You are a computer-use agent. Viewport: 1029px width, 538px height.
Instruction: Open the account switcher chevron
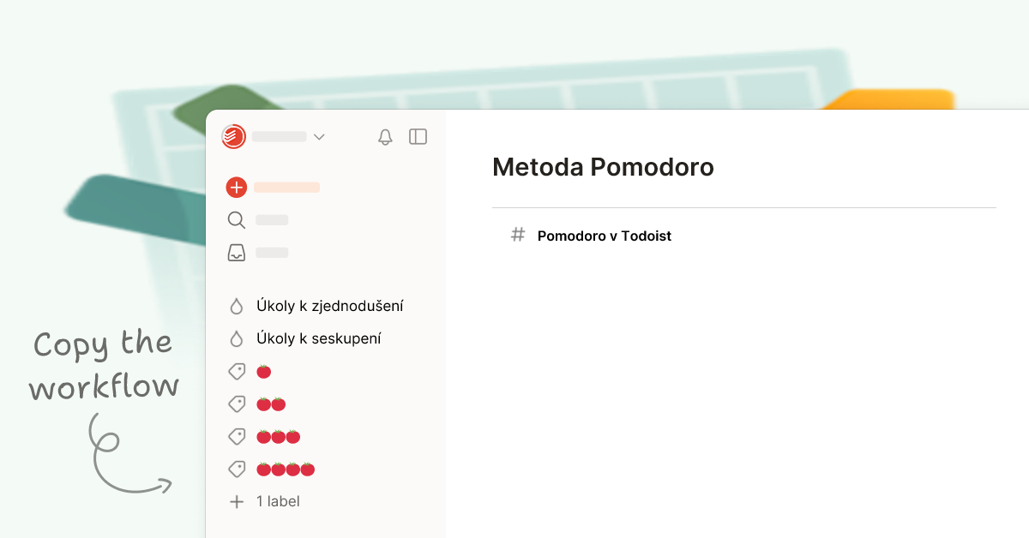point(319,136)
